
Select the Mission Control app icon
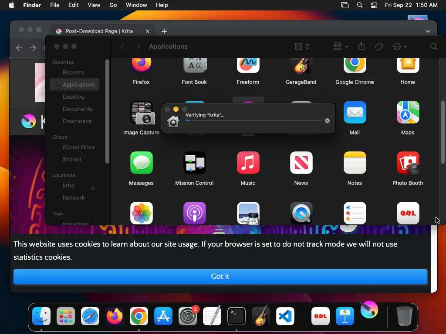point(195,163)
